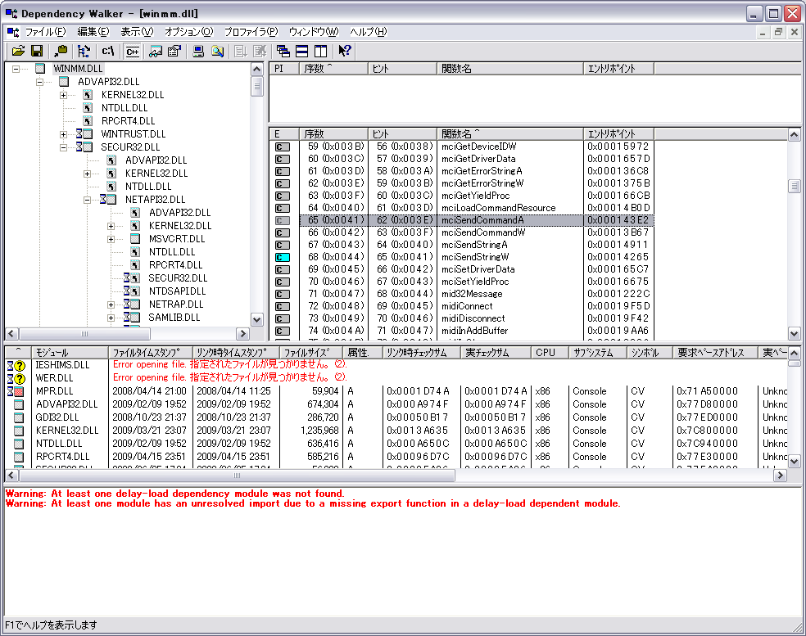The image size is (806, 636).
Task: Select NTDSAPI.DLL in the tree
Action: pos(177,291)
